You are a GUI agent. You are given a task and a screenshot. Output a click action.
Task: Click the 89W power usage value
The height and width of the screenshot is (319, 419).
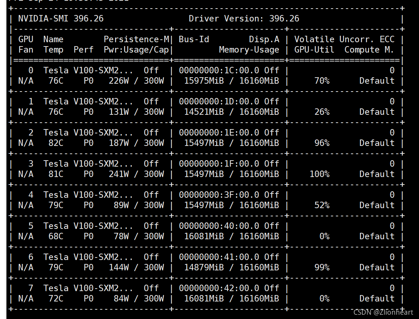[121, 205]
